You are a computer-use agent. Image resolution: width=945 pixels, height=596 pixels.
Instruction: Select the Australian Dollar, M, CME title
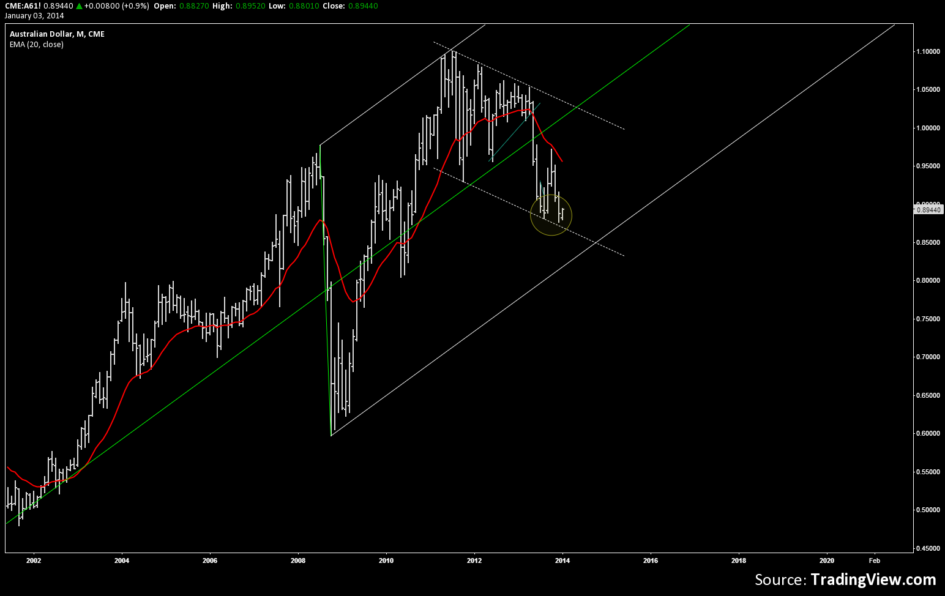[57, 34]
